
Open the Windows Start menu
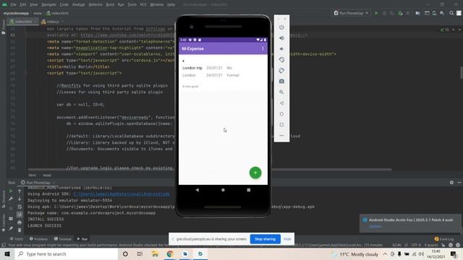[x=7, y=254]
